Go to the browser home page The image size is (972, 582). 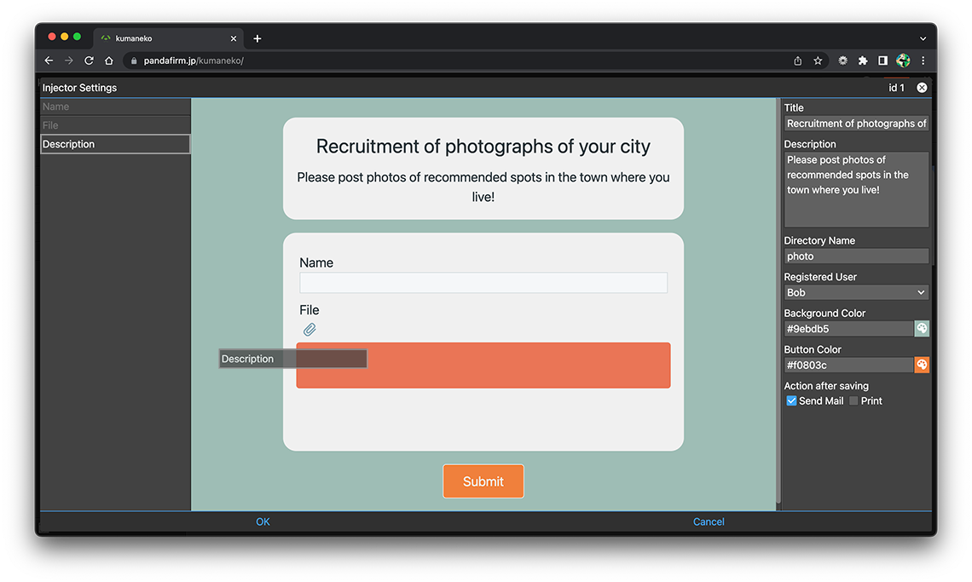pos(109,61)
